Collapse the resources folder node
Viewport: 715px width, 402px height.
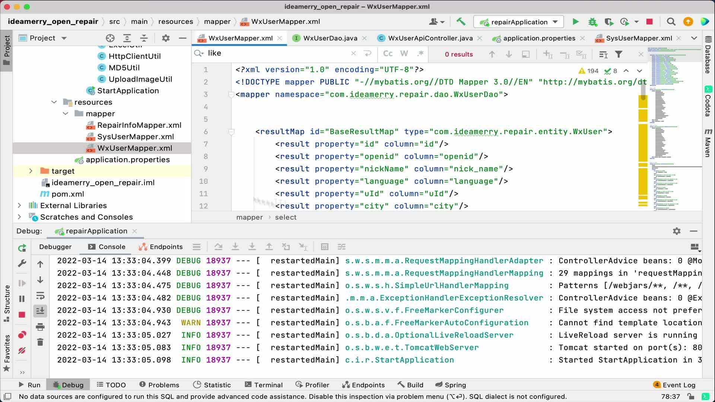(54, 102)
